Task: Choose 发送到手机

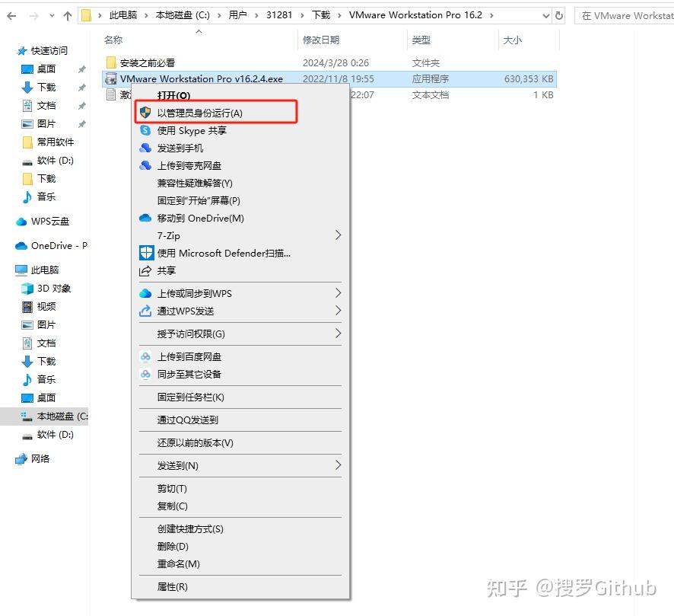Action: pyautogui.click(x=180, y=148)
